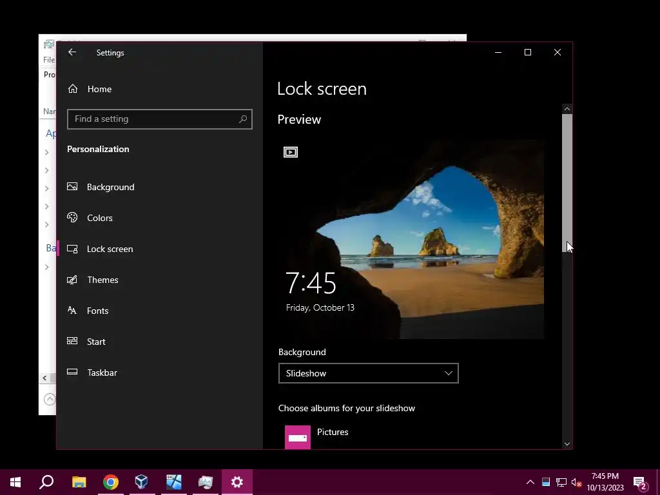Click the pink Pictures album folder icon

pos(298,438)
